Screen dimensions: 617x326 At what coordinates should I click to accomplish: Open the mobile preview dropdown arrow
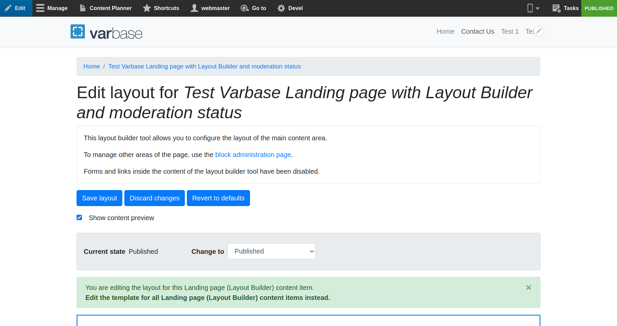point(537,8)
